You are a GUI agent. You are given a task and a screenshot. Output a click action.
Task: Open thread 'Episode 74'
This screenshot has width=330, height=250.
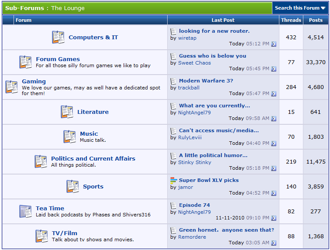(x=195, y=205)
